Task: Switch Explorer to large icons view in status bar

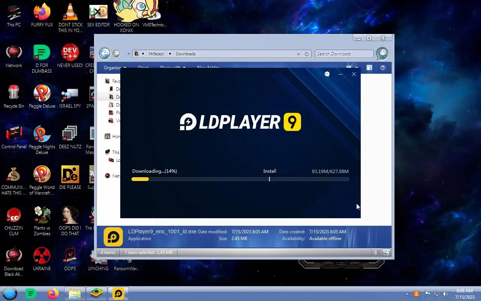Action: pos(386,252)
